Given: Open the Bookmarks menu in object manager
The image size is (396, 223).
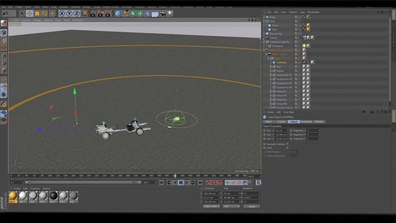Looking at the screenshot, I should [x=314, y=12].
